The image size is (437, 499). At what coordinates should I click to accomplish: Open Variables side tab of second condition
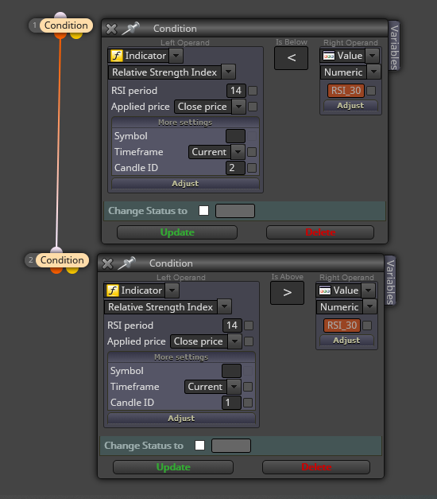click(x=390, y=282)
